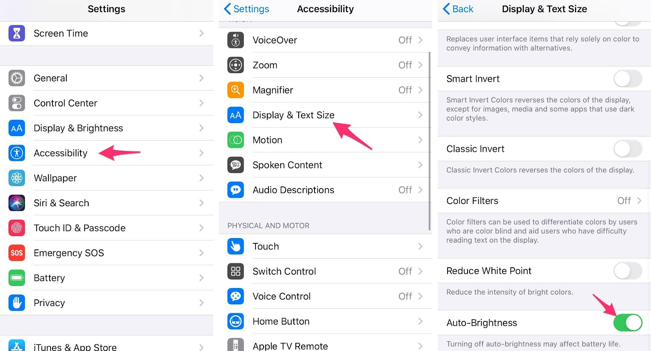Viewport: 651px width, 351px height.
Task: Open the Screen Time hourglass icon
Action: click(x=17, y=33)
